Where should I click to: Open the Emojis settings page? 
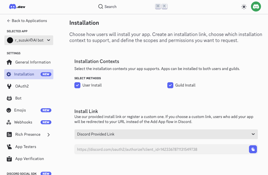20,110
